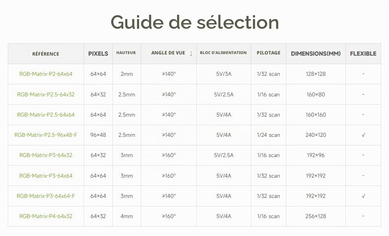Click the PILOTAGE column header
Image resolution: width=389 pixels, height=236 pixels.
click(268, 53)
